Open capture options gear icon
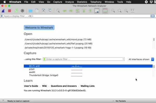This screenshot has height=103, width=156. click(x=22, y=11)
